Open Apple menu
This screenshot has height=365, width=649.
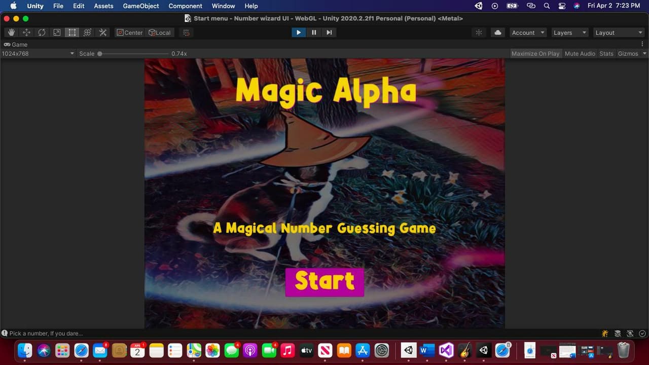(14, 6)
